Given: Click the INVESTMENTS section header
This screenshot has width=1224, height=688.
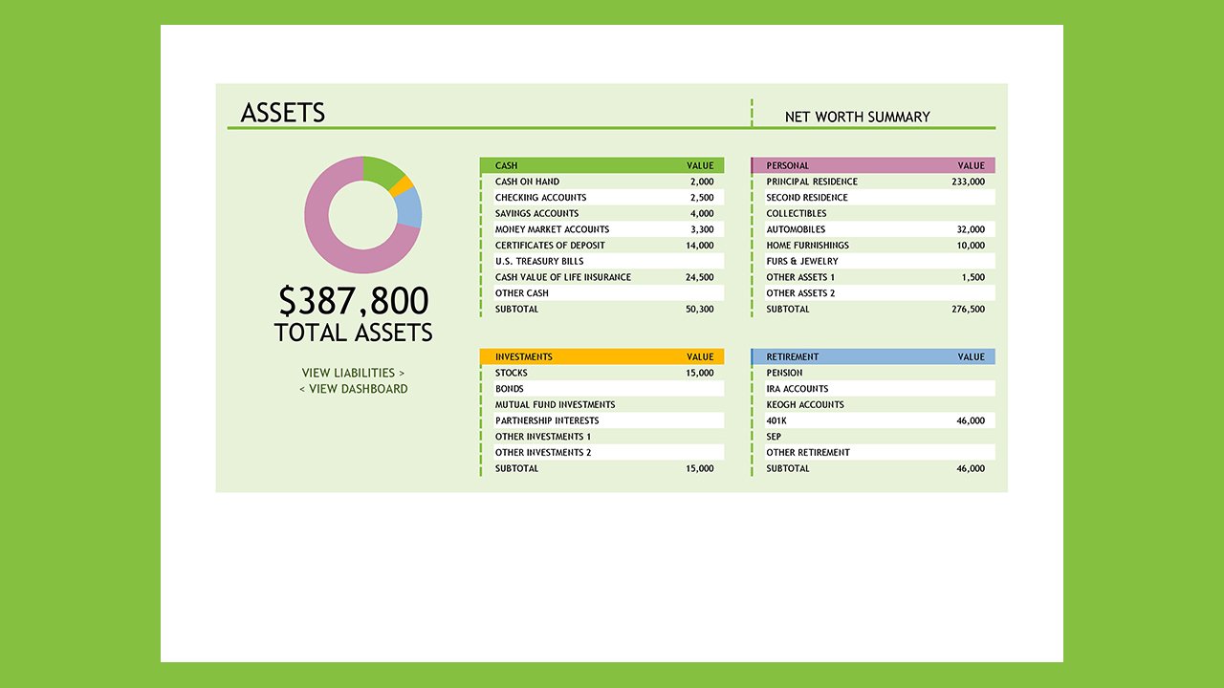Looking at the screenshot, I should [601, 355].
